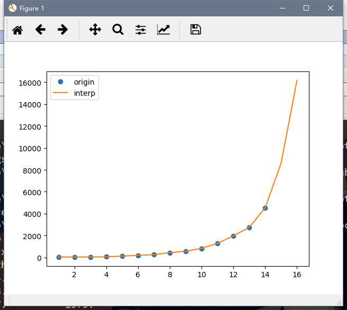
Task: Click the 'Figure 1' window title text
Action: pos(32,8)
